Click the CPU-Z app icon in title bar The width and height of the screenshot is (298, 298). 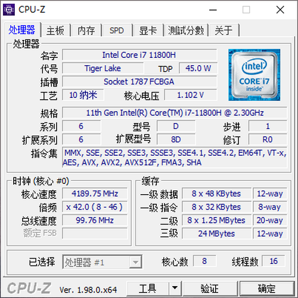[9, 10]
